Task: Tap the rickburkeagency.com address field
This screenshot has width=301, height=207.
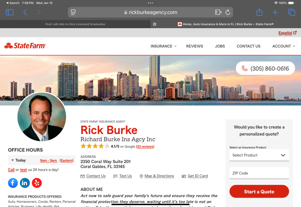Action: tap(150, 12)
